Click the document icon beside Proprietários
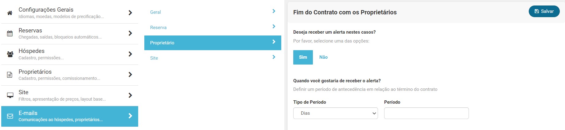This screenshot has height=130, width=565. pos(10,75)
